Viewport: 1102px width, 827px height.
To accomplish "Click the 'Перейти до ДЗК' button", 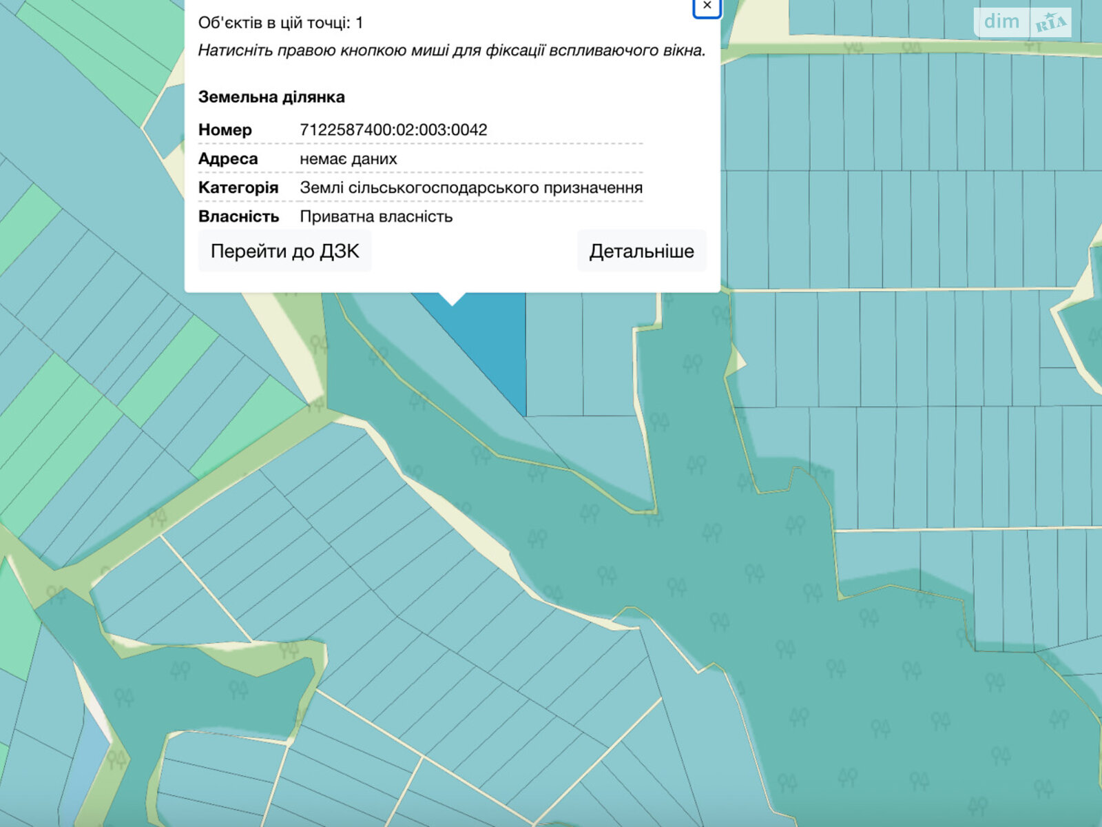I will point(284,251).
